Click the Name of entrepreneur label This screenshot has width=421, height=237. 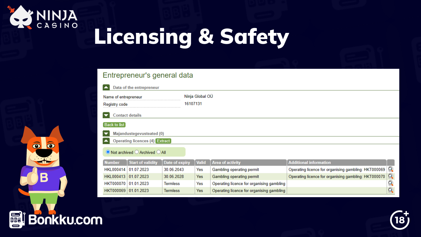[x=123, y=97]
